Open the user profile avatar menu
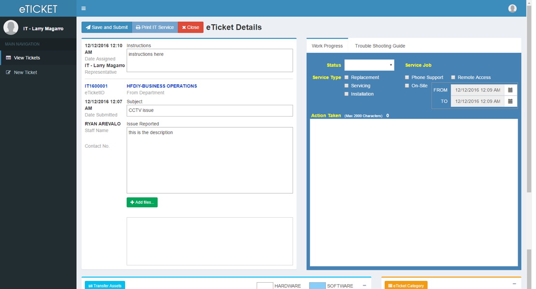This screenshot has width=536, height=289. pyautogui.click(x=512, y=8)
